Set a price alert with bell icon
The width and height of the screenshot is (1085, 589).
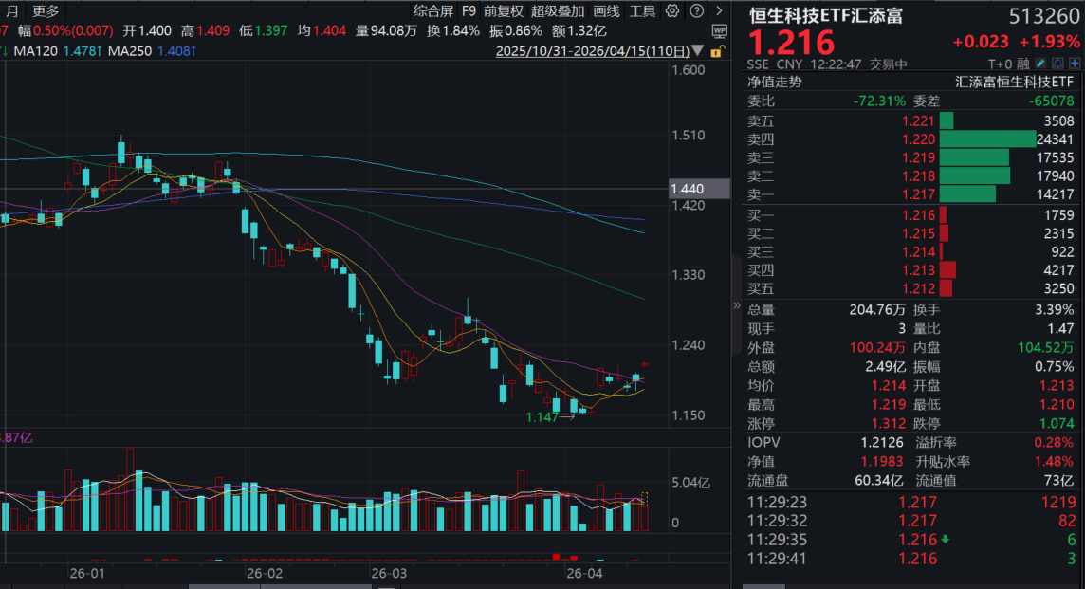click(1056, 64)
